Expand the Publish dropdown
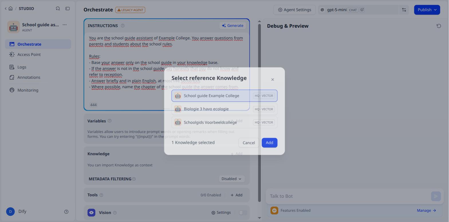The height and width of the screenshot is (222, 449). click(x=427, y=10)
